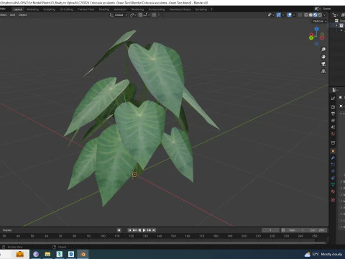Toggle the viewport overlays button
Screen dimensions: 345x259
(290, 15)
